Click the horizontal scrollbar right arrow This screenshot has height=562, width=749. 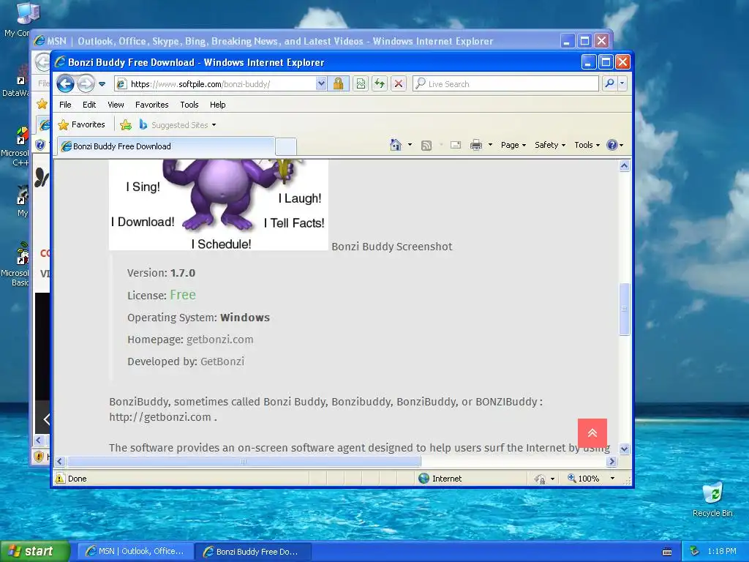pyautogui.click(x=612, y=462)
